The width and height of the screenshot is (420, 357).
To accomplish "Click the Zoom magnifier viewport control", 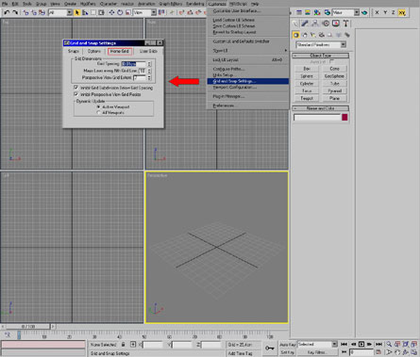I will point(389,345).
